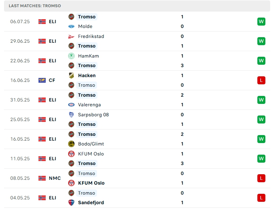Open the Molde team link
The height and width of the screenshot is (209, 275).
point(85,26)
